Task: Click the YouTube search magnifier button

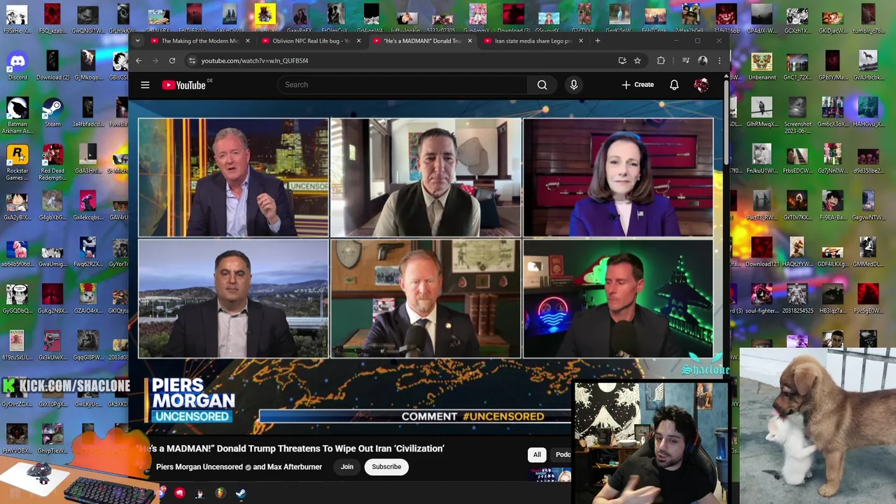Action: (542, 85)
